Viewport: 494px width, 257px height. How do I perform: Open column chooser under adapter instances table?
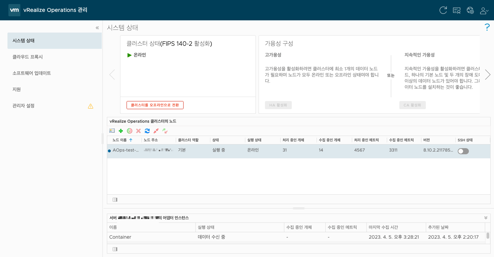point(115,249)
